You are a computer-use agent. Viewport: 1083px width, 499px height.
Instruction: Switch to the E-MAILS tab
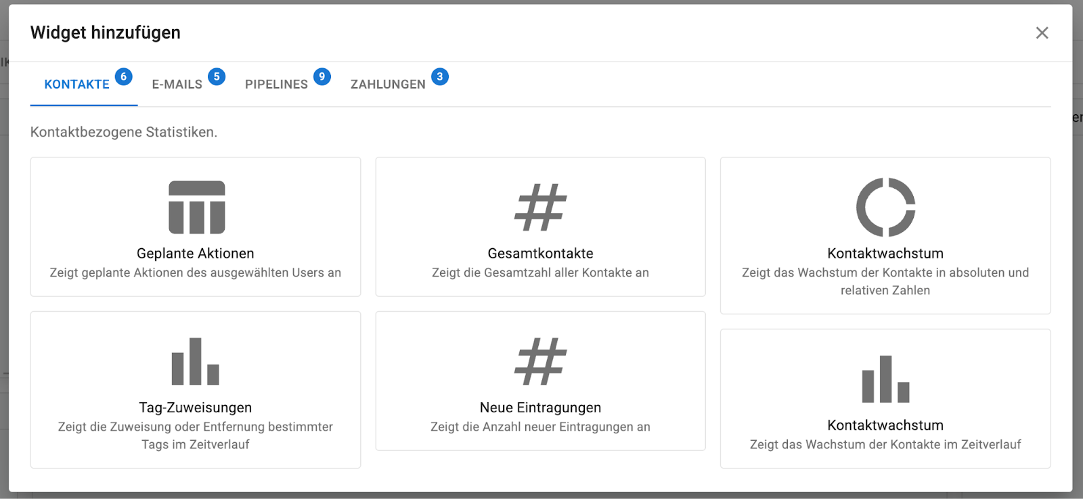click(177, 85)
